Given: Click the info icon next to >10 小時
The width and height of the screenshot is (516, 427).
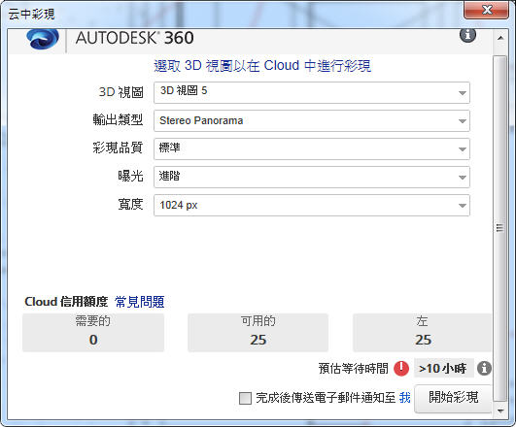Looking at the screenshot, I should pos(484,368).
